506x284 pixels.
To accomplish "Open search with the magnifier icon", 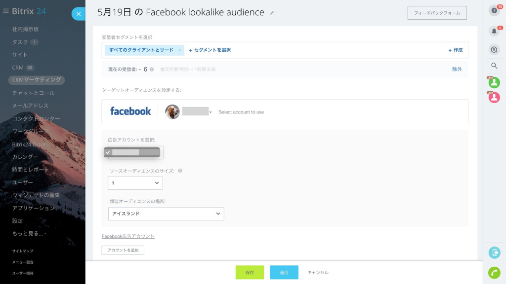I will point(494,66).
